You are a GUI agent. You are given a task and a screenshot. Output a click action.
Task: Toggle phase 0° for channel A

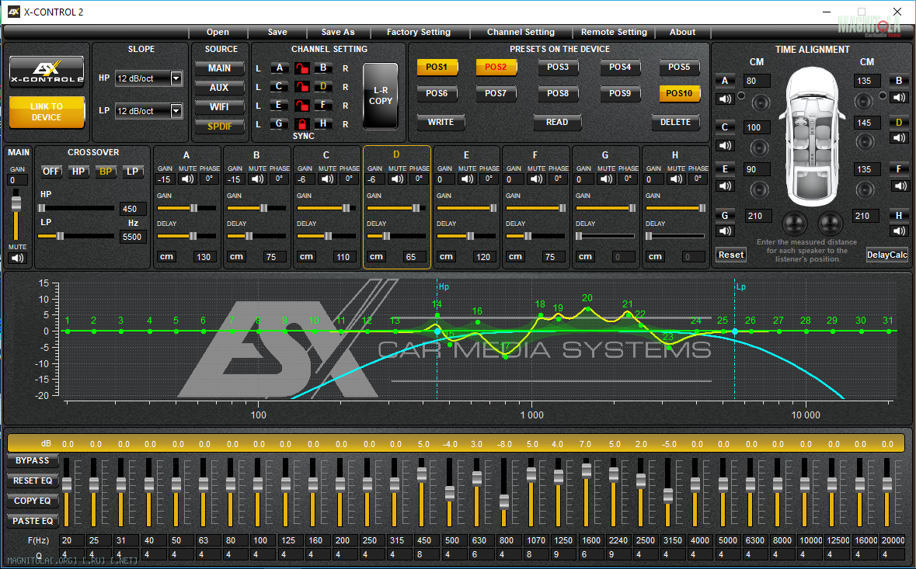click(210, 179)
